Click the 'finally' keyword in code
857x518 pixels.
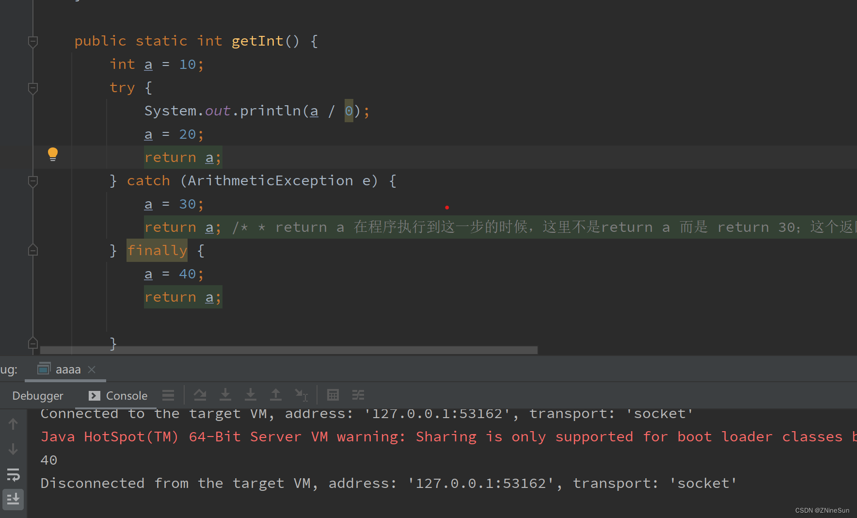pyautogui.click(x=157, y=250)
